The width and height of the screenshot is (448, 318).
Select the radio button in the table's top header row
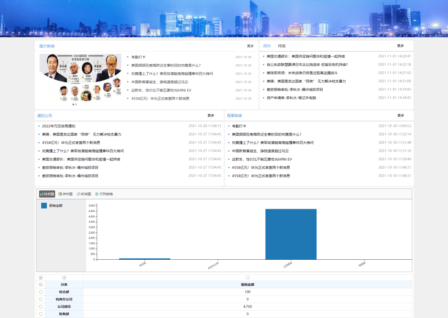(248, 278)
